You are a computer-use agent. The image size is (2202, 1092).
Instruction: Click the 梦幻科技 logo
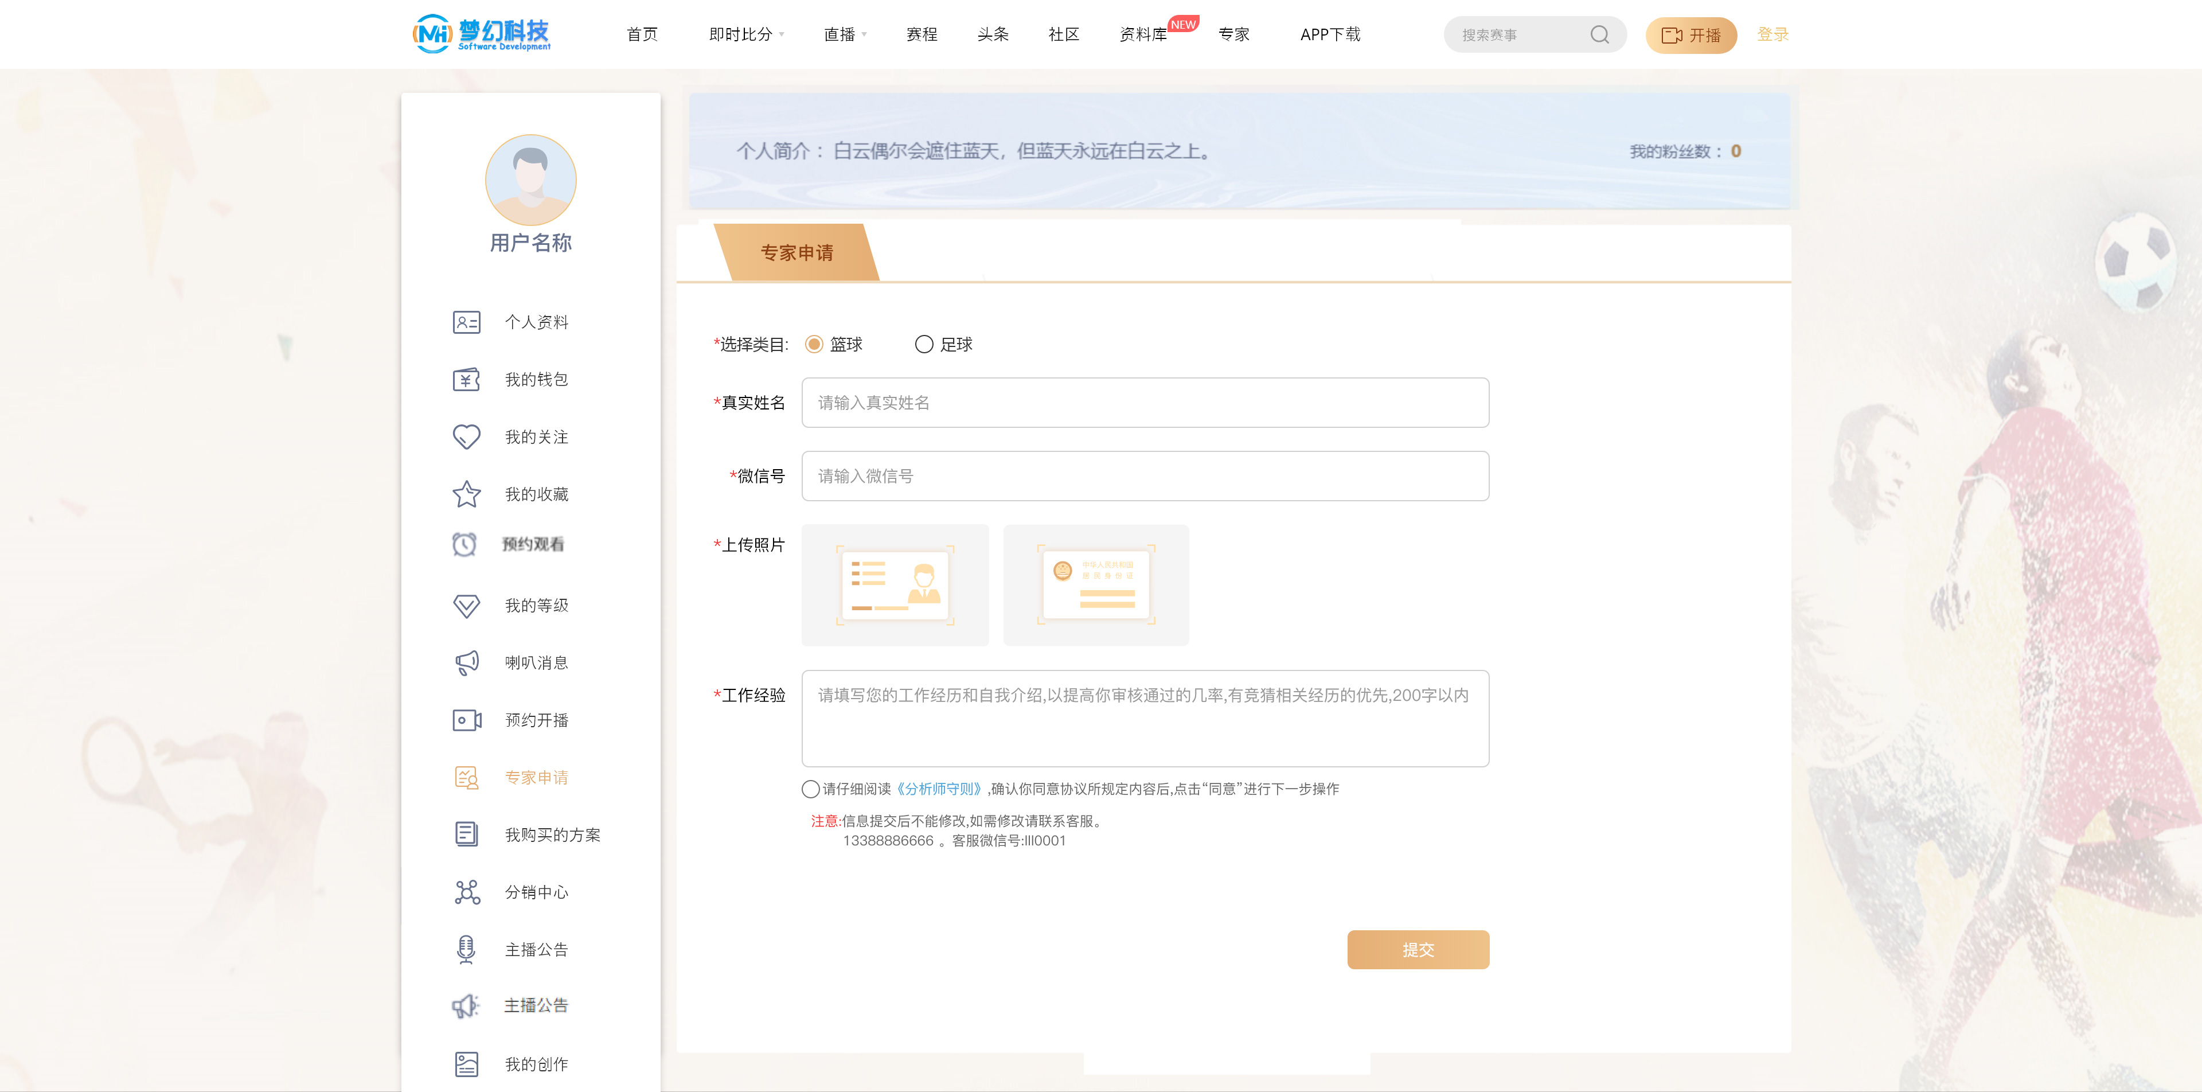coord(481,34)
